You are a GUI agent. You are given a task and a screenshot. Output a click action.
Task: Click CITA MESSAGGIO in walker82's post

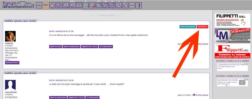(106, 47)
